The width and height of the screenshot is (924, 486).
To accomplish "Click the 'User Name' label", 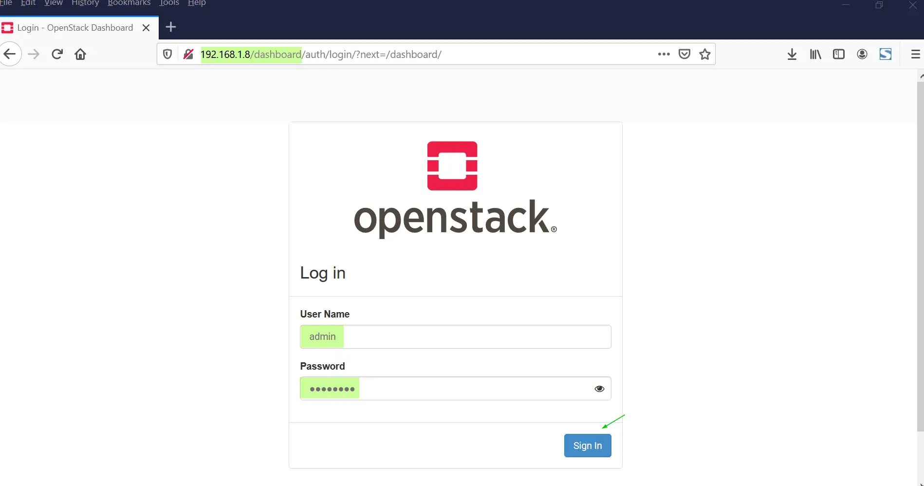I will 325,314.
